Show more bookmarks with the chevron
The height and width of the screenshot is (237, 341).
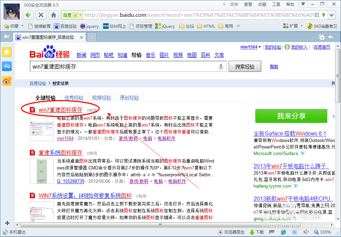[x=238, y=26]
